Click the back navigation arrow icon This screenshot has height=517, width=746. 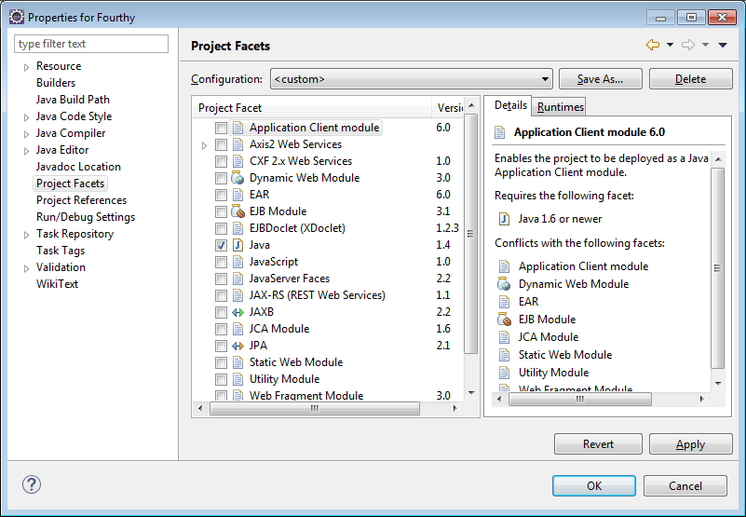[x=652, y=45]
